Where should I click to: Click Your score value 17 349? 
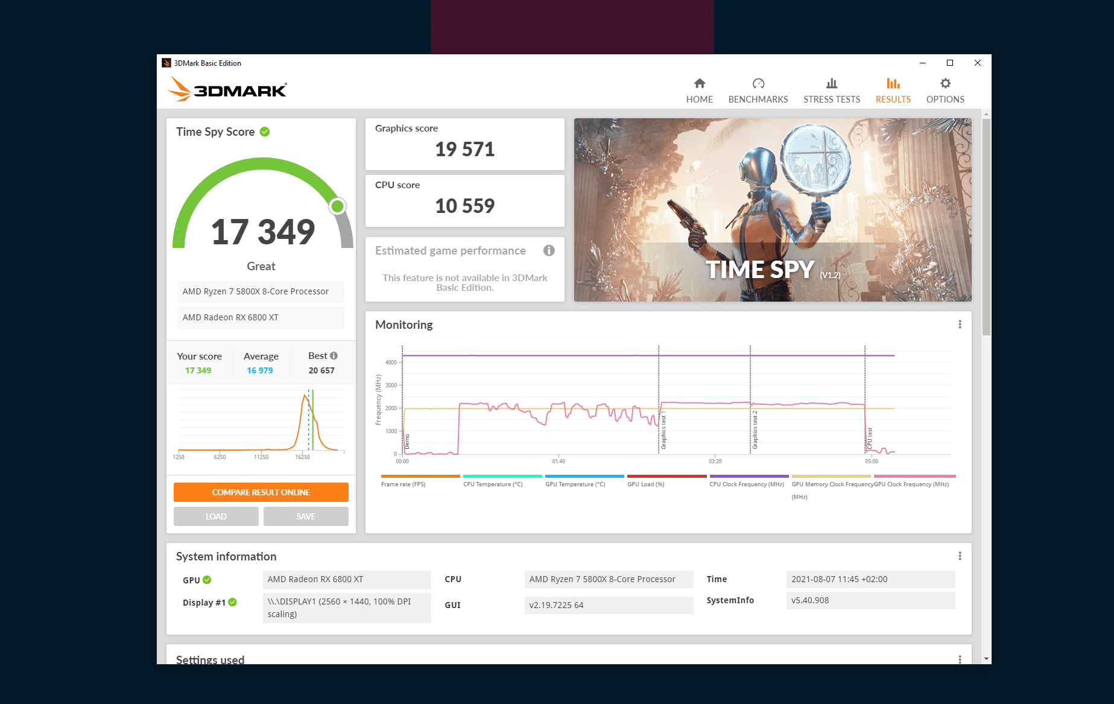198,370
